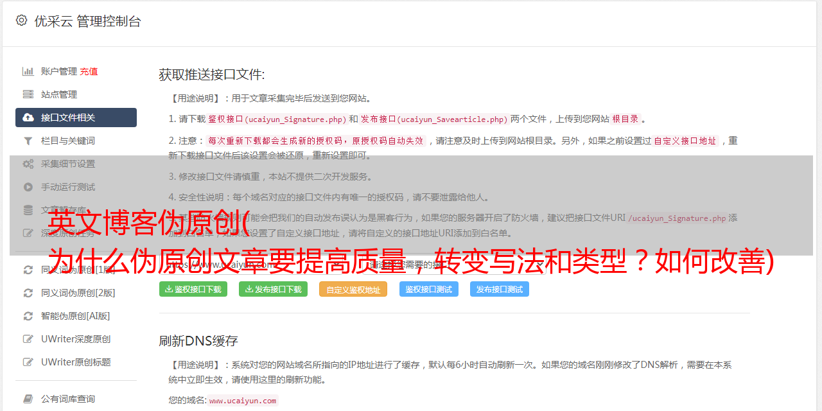The height and width of the screenshot is (411, 822).
Task: Select the 接口文件相关 menu item
Action: (x=76, y=118)
